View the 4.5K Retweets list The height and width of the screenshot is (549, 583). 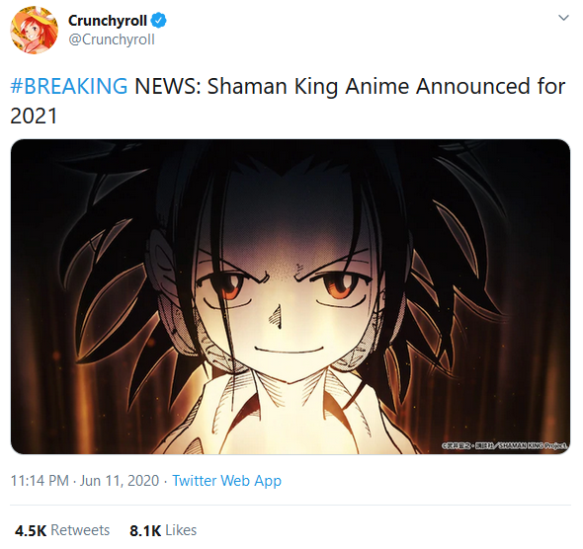62,530
